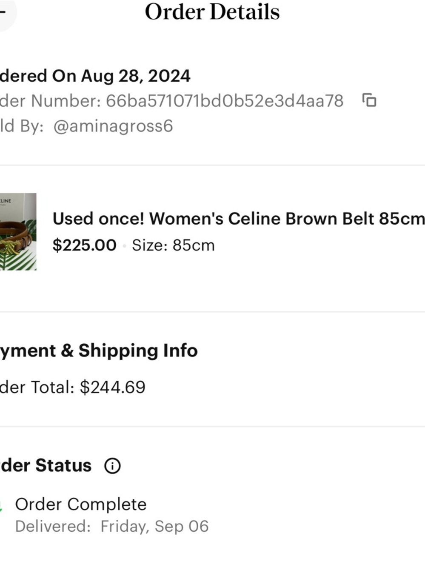Copy the order number with copy icon
The image size is (425, 567).
click(x=369, y=101)
